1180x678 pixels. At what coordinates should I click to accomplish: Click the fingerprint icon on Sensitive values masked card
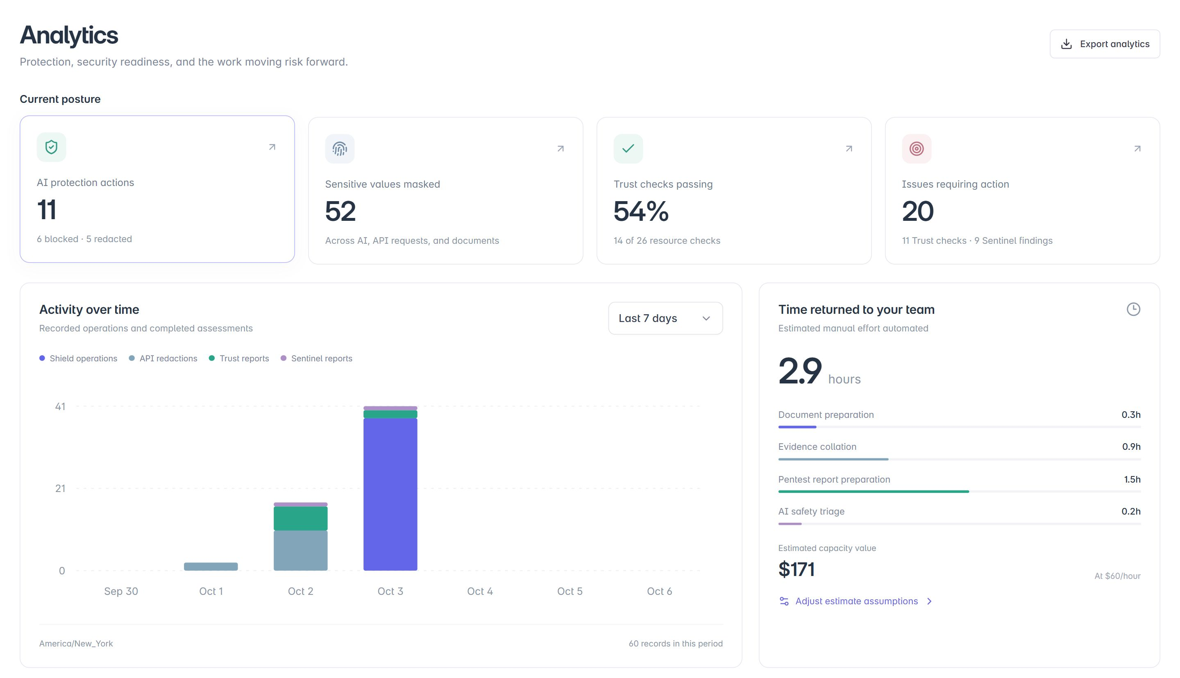tap(340, 149)
